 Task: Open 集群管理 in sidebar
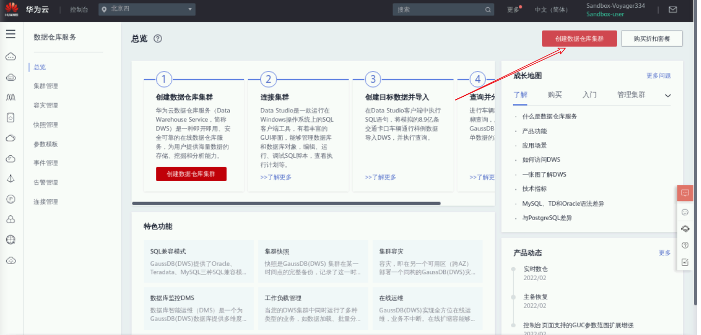click(x=46, y=86)
